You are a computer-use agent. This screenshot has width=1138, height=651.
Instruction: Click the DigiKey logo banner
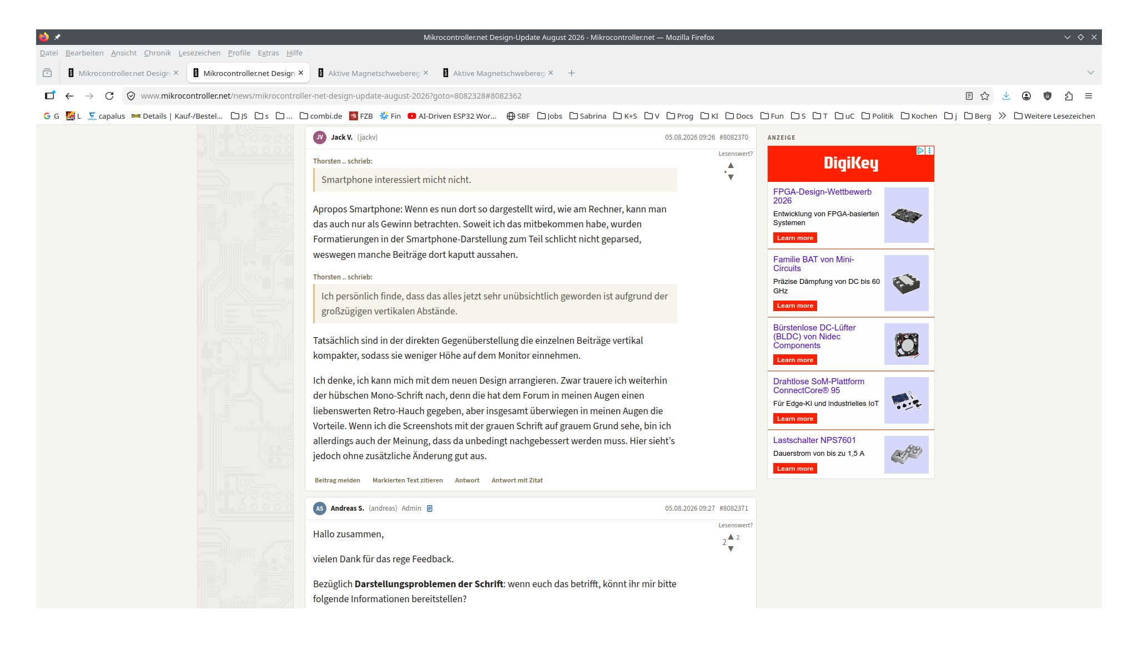850,164
